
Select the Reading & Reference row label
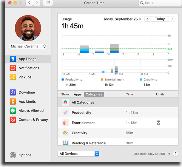[x=89, y=143]
